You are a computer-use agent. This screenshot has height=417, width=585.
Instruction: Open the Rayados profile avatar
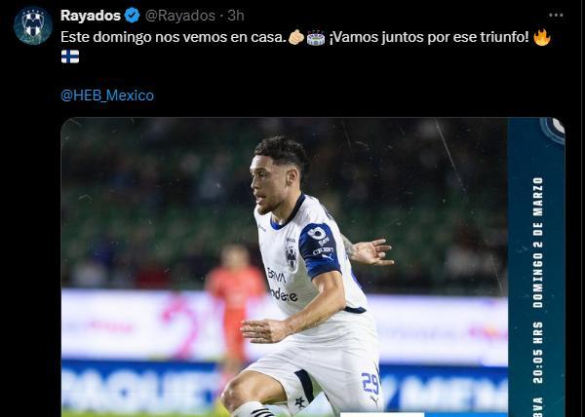(x=33, y=25)
